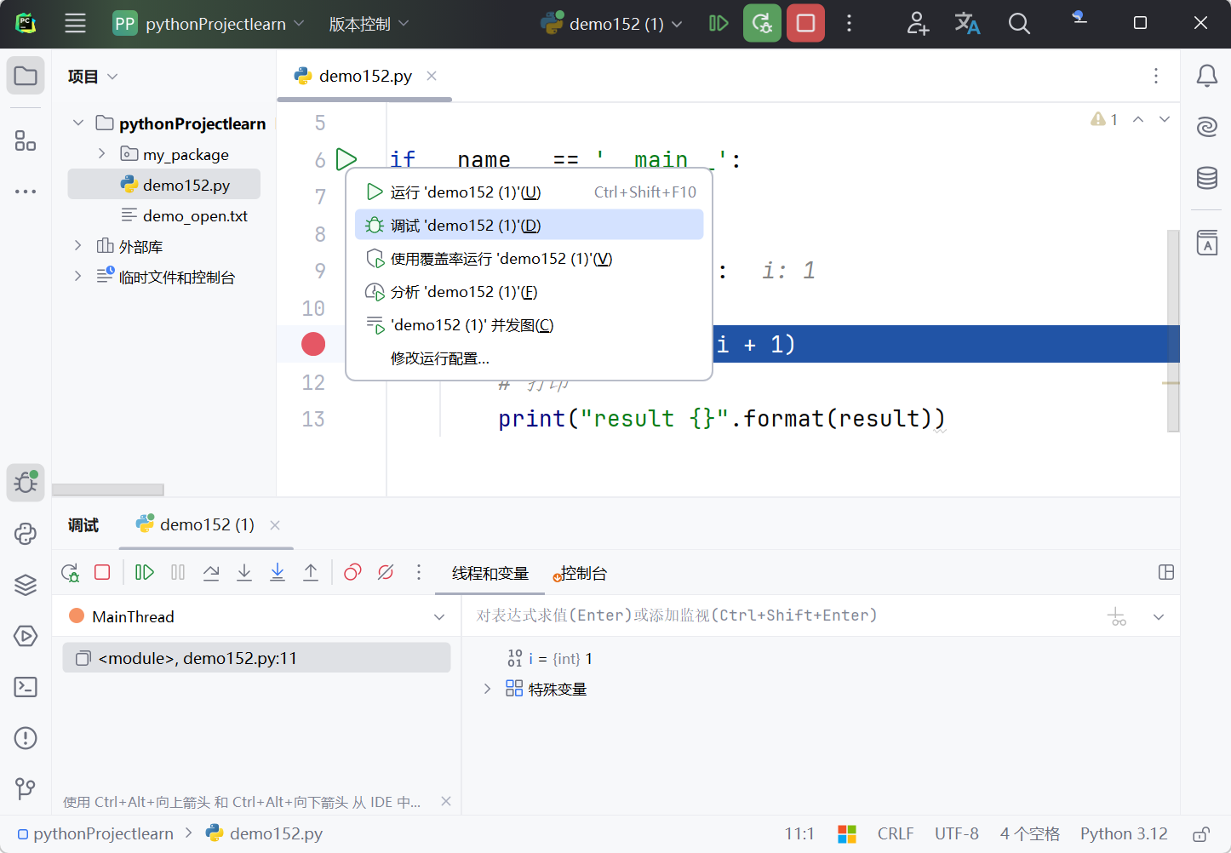Open Search Everywhere magnifier icon
Viewport: 1231px width, 853px height.
click(1019, 24)
